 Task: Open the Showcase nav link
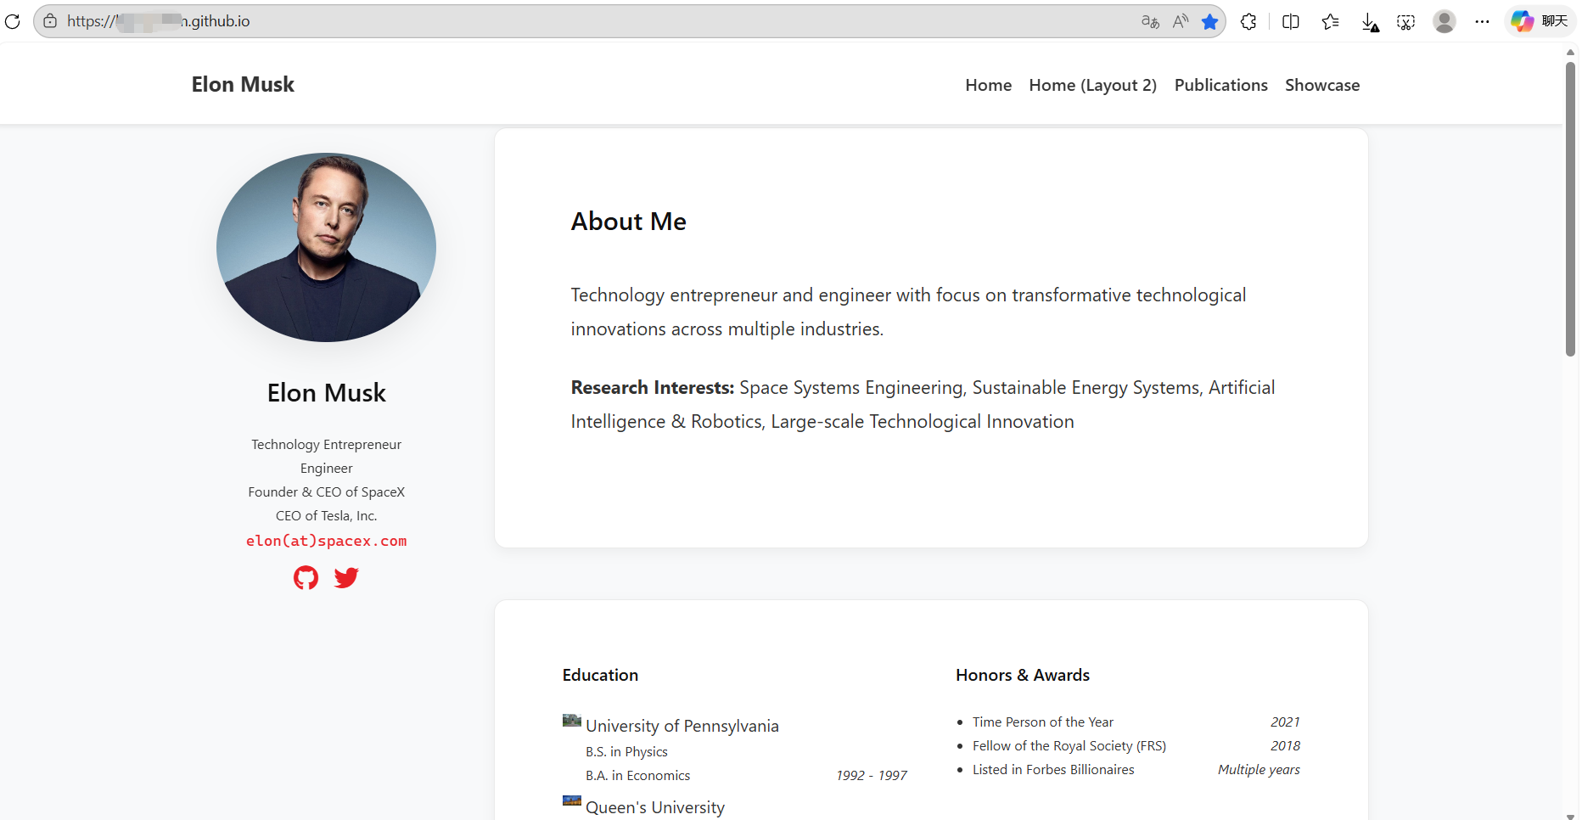1321,85
